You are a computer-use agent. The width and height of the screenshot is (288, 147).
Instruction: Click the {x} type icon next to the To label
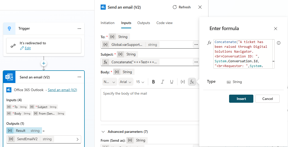[x=112, y=37]
